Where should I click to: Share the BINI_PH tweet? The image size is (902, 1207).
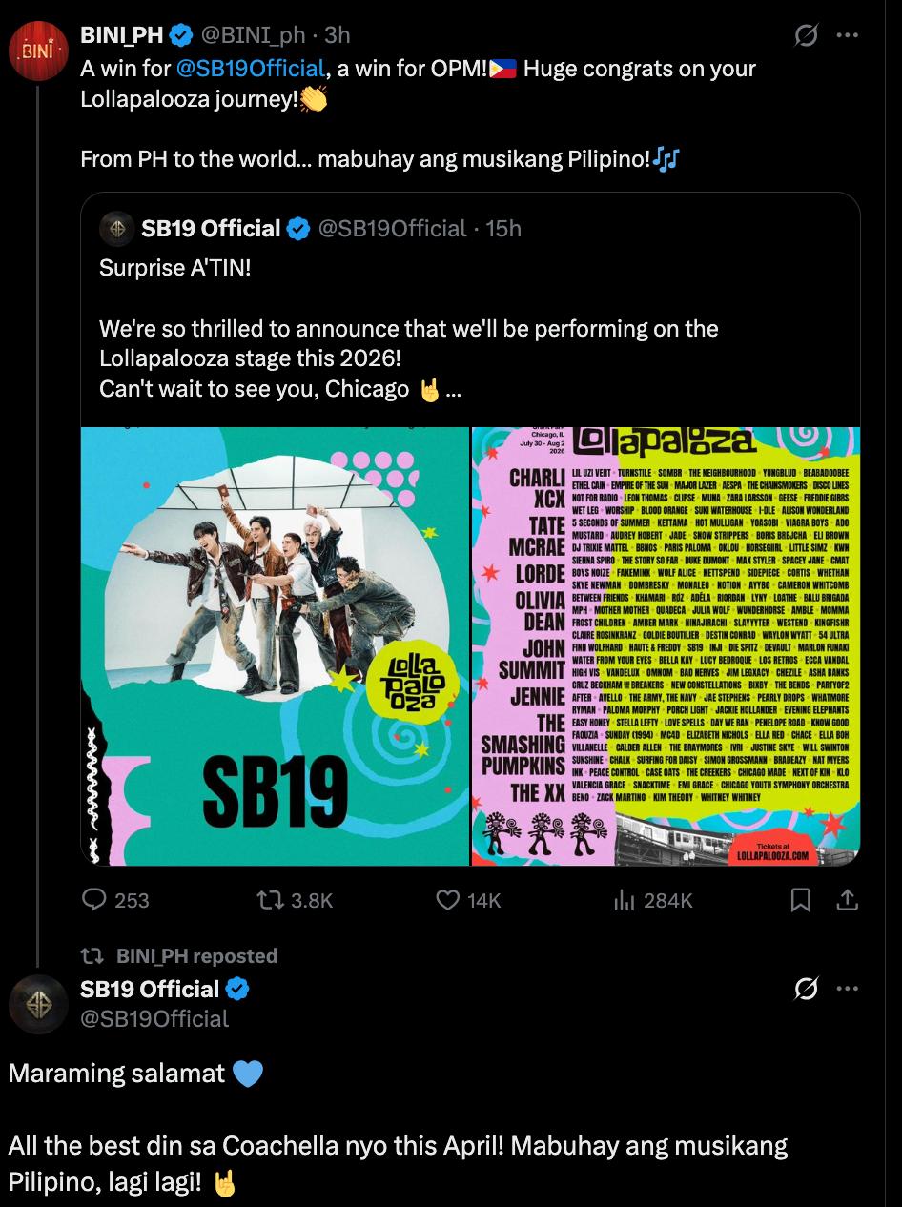tap(848, 899)
